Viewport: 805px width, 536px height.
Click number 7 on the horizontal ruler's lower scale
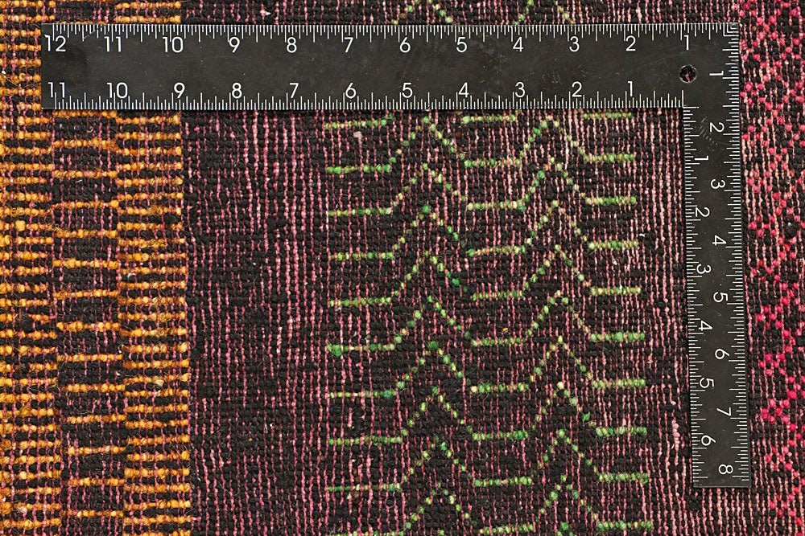coord(294,89)
